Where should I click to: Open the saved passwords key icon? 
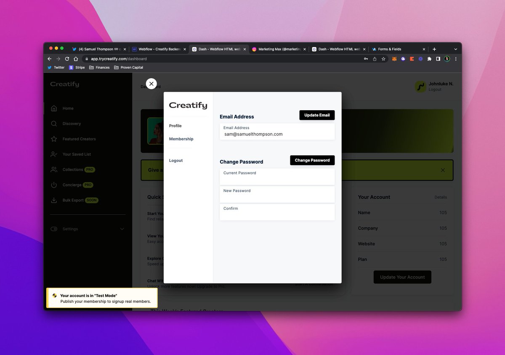pos(366,59)
